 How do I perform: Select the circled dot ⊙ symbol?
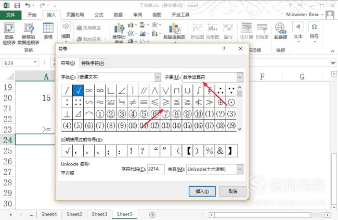(231, 102)
